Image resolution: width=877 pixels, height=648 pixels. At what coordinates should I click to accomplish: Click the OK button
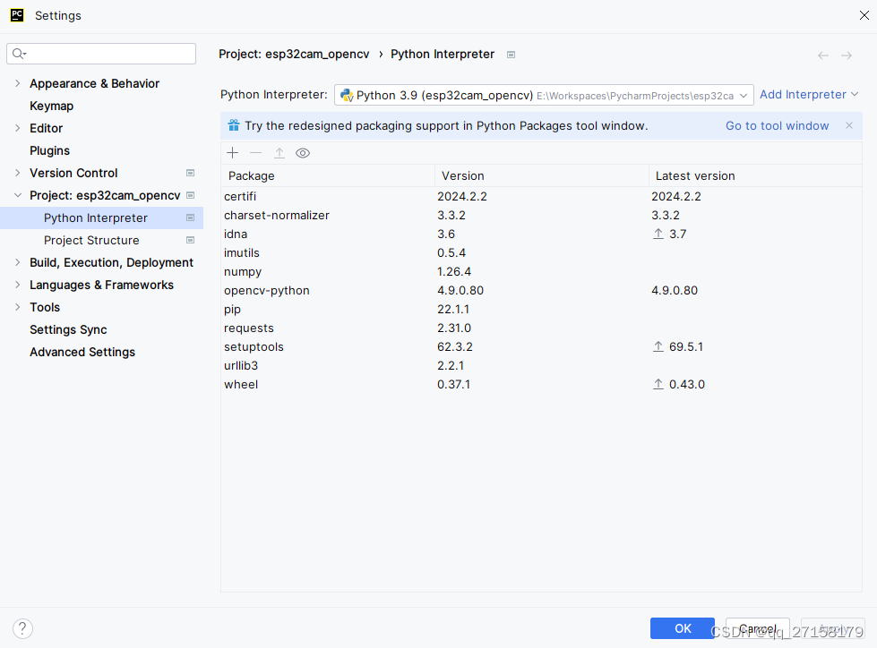[x=683, y=628]
